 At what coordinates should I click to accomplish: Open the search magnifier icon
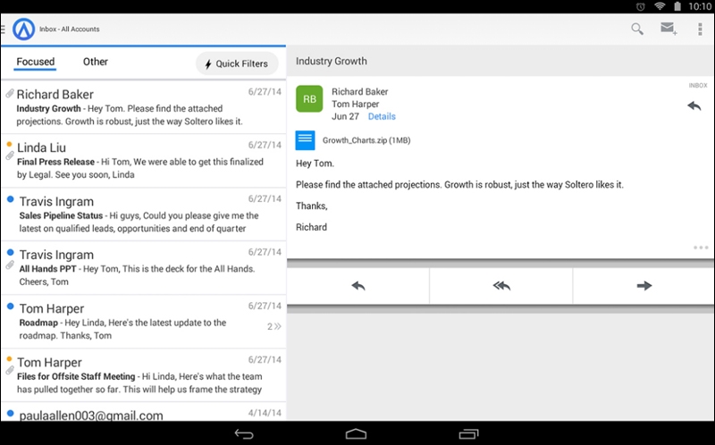click(x=637, y=29)
